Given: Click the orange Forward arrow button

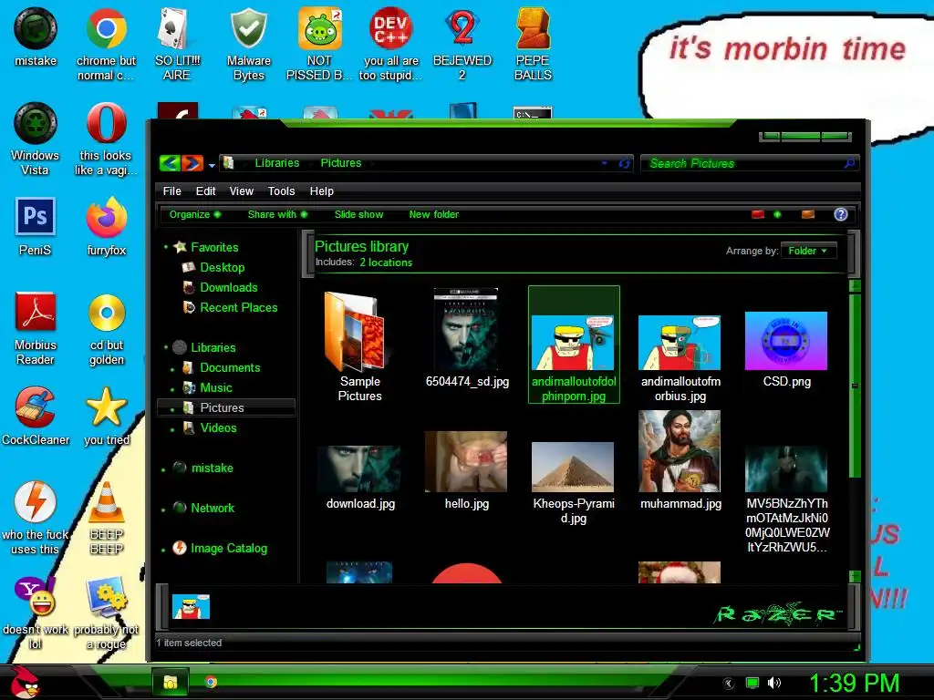Looking at the screenshot, I should 192,163.
